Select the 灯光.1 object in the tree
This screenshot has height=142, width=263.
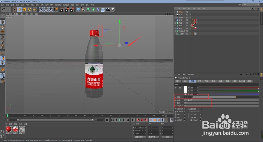click(181, 12)
